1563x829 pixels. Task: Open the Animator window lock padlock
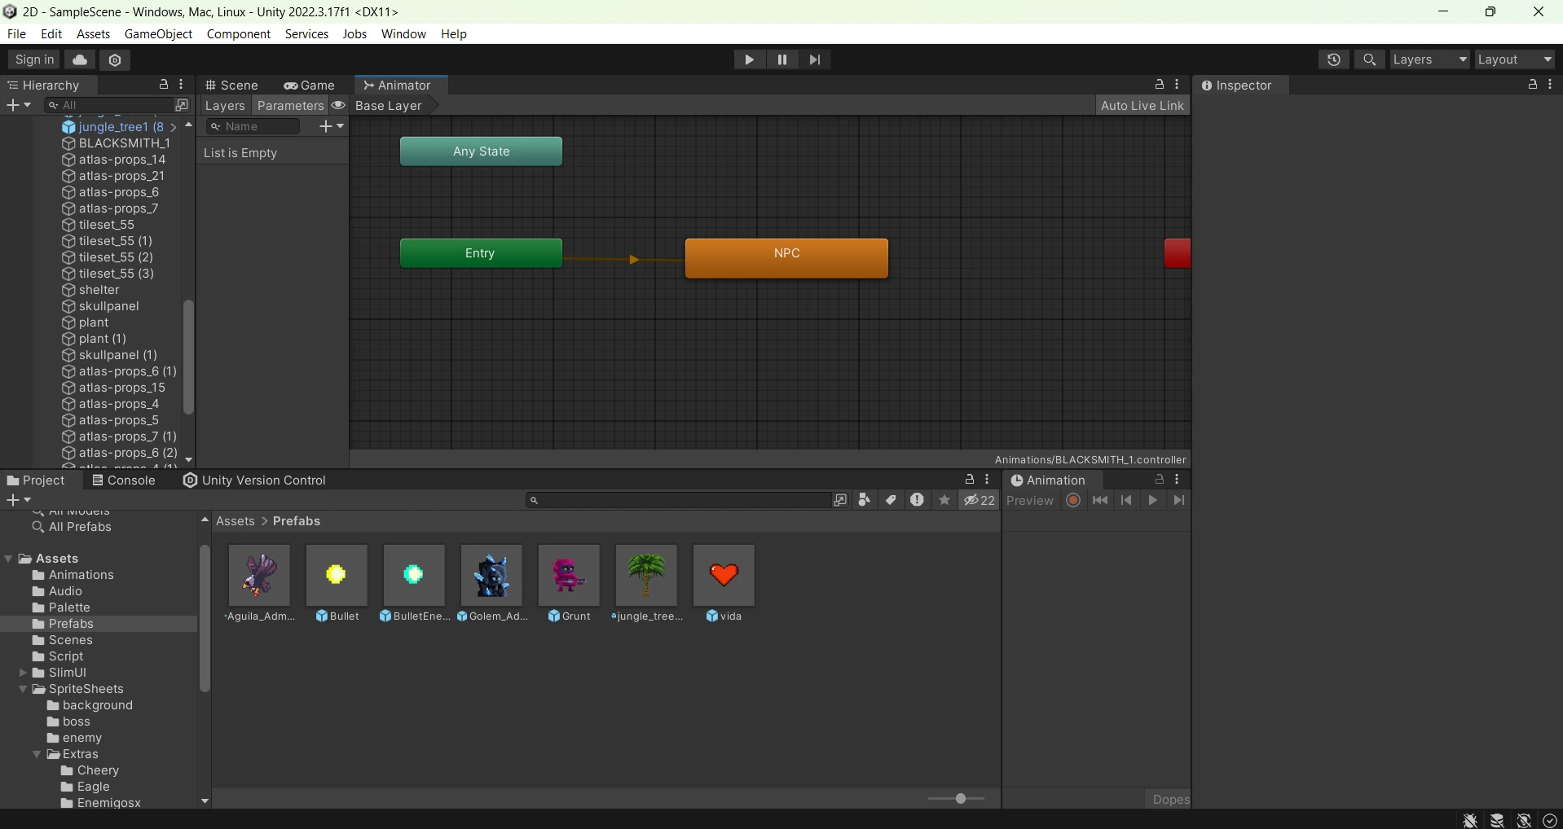click(1160, 85)
